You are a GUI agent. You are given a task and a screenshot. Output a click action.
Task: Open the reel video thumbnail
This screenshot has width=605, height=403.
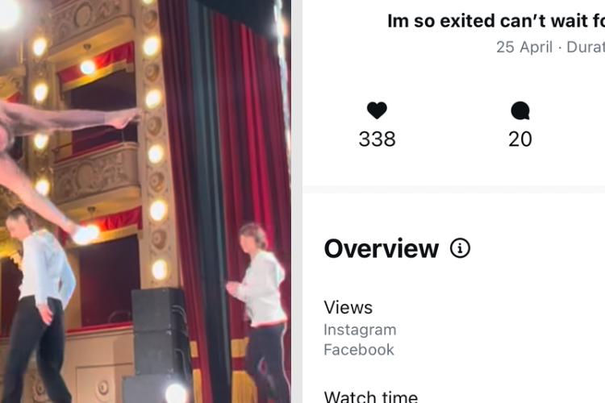coord(145,201)
